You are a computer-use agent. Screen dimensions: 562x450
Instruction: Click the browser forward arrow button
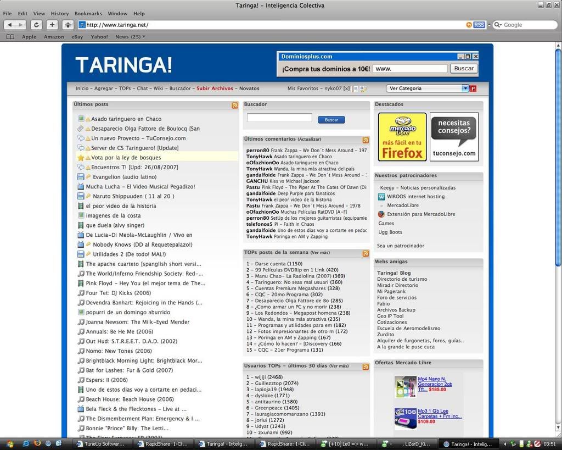[21, 25]
